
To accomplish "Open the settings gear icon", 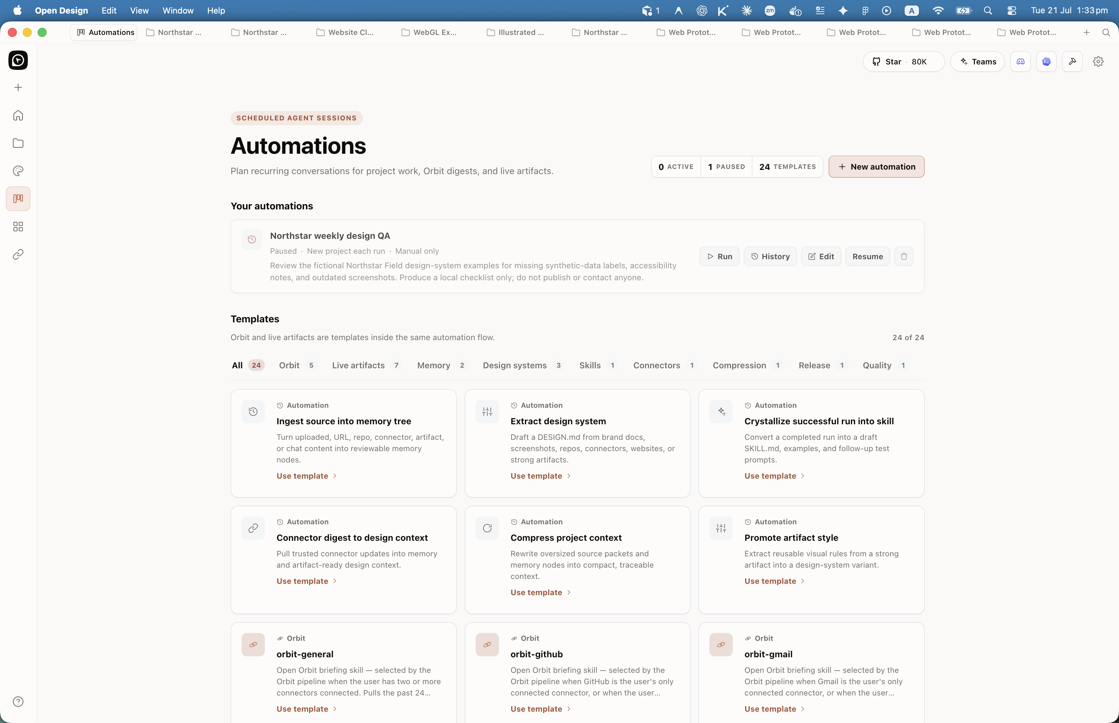I will [x=1098, y=61].
